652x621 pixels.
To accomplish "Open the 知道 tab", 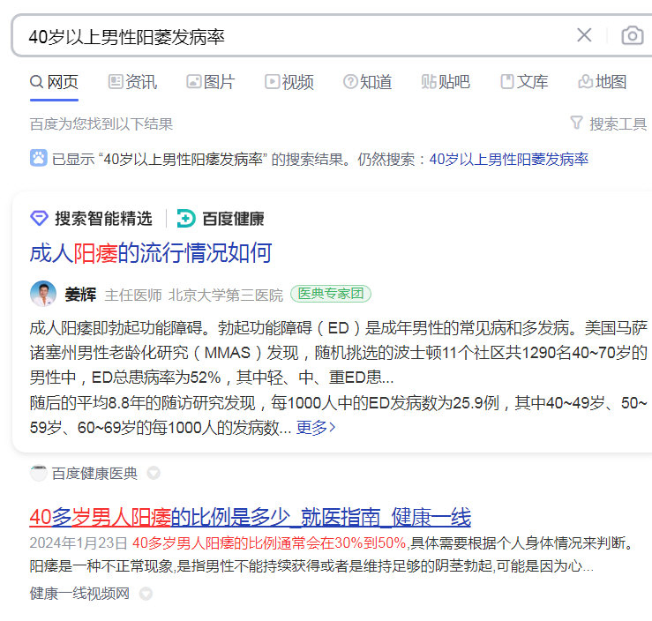I will (x=367, y=82).
